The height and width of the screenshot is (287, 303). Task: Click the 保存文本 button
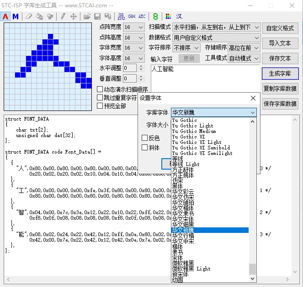tap(280, 58)
